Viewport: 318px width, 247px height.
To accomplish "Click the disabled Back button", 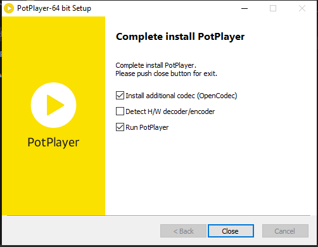I will coord(183,231).
